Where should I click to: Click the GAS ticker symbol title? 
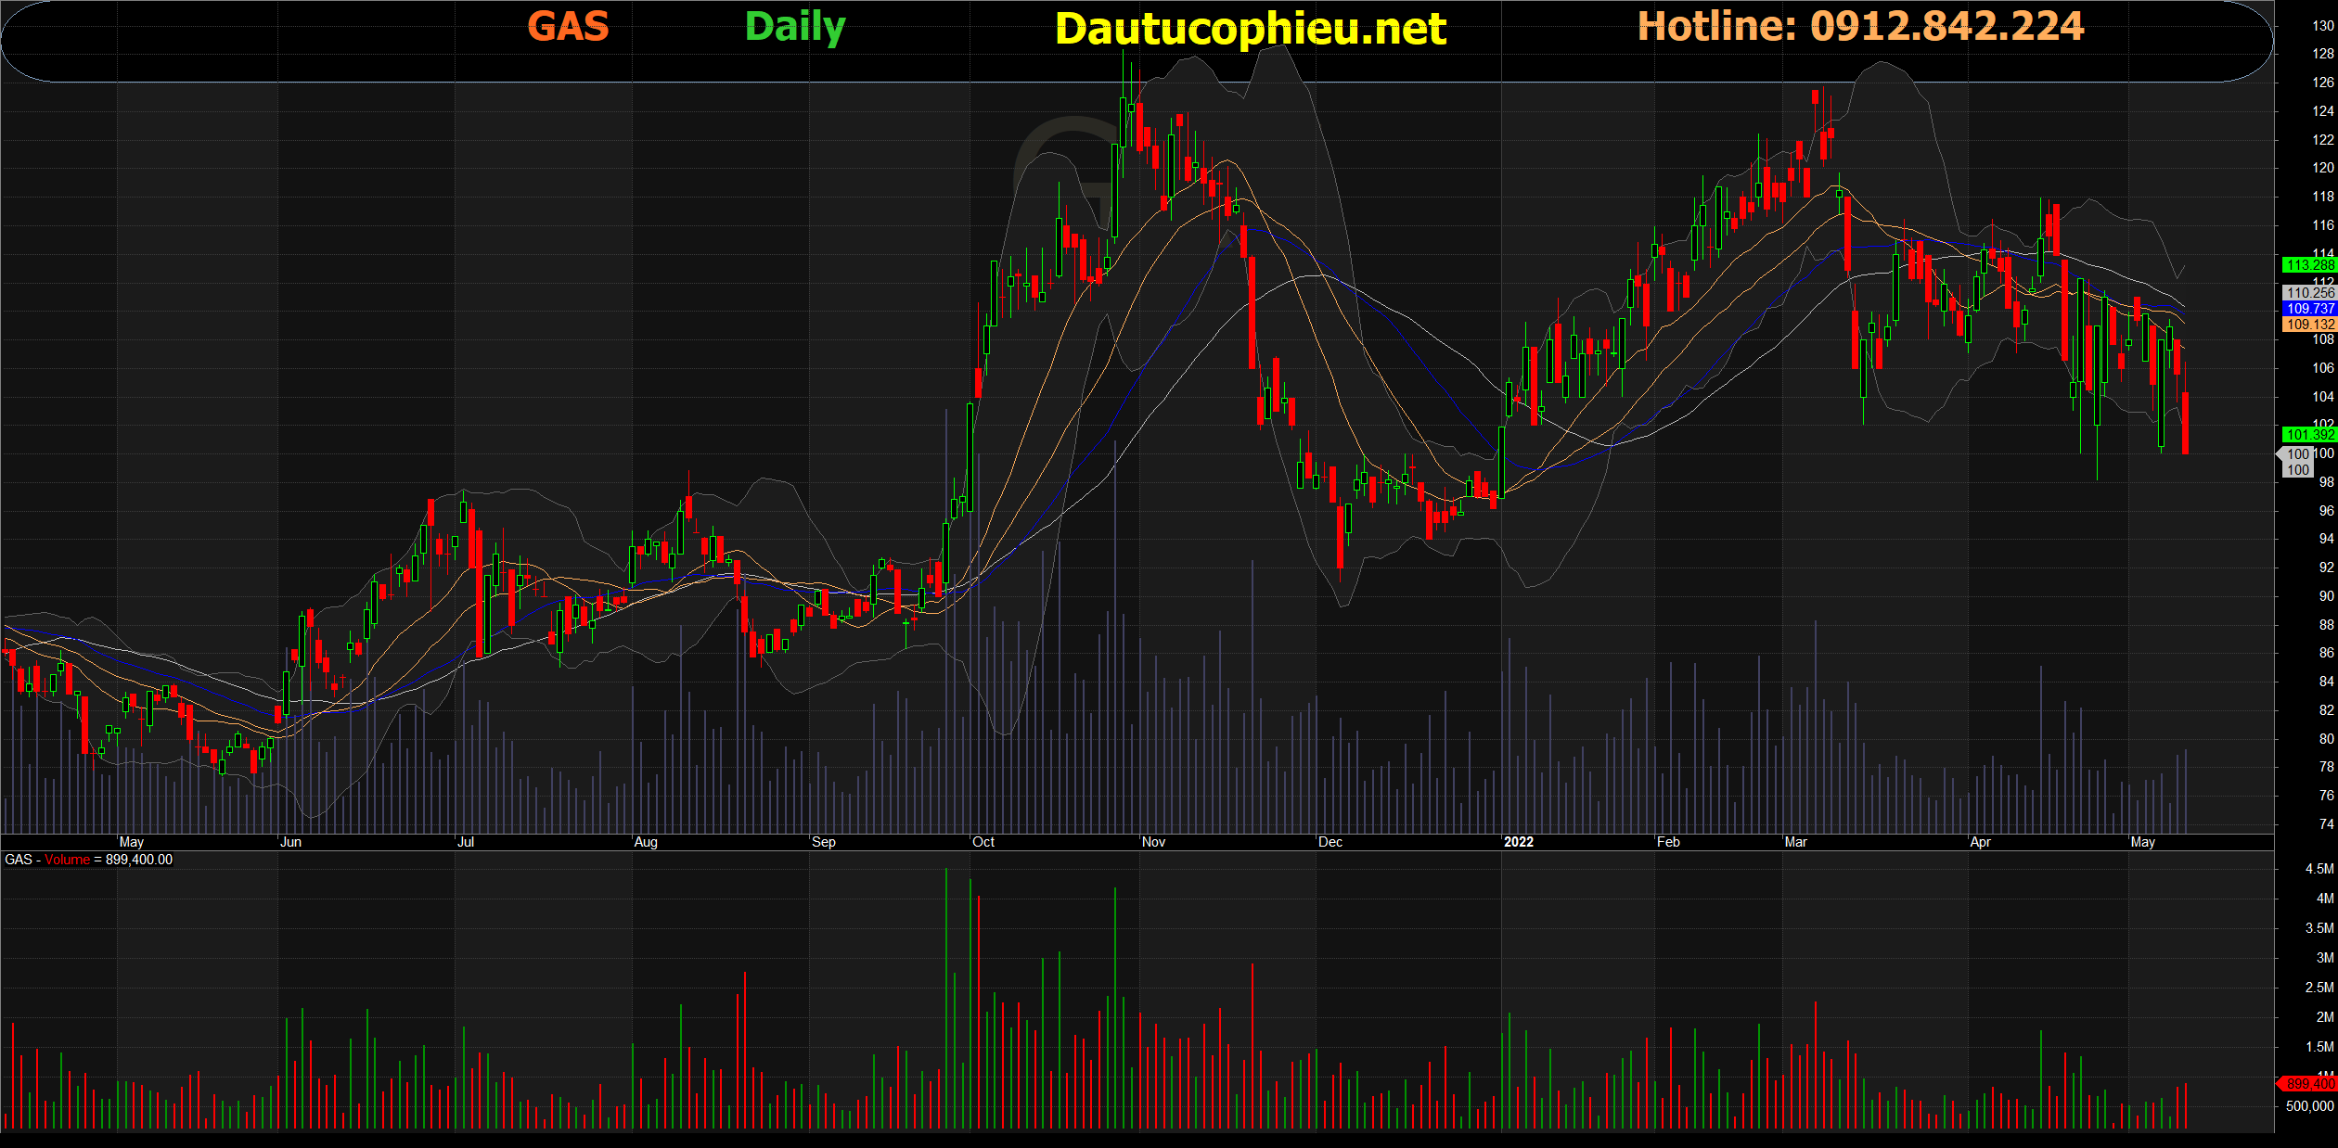(568, 26)
